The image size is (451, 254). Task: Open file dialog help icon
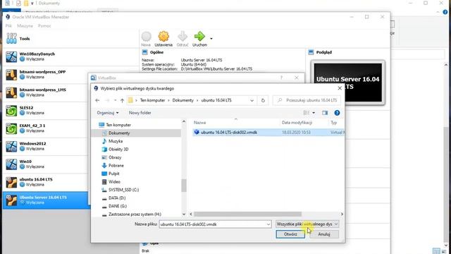point(337,113)
